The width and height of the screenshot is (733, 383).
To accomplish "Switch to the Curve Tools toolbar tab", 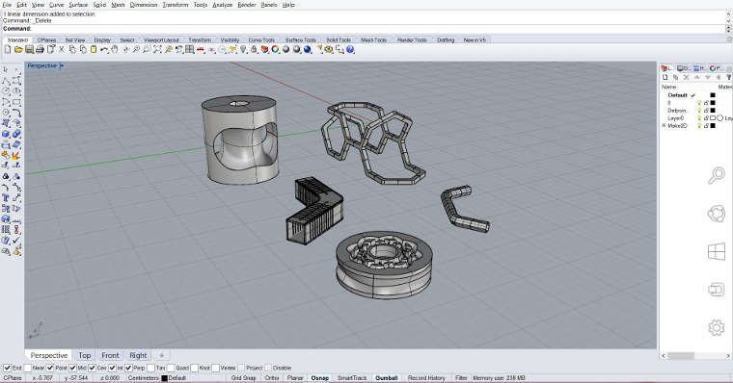I will click(x=261, y=40).
